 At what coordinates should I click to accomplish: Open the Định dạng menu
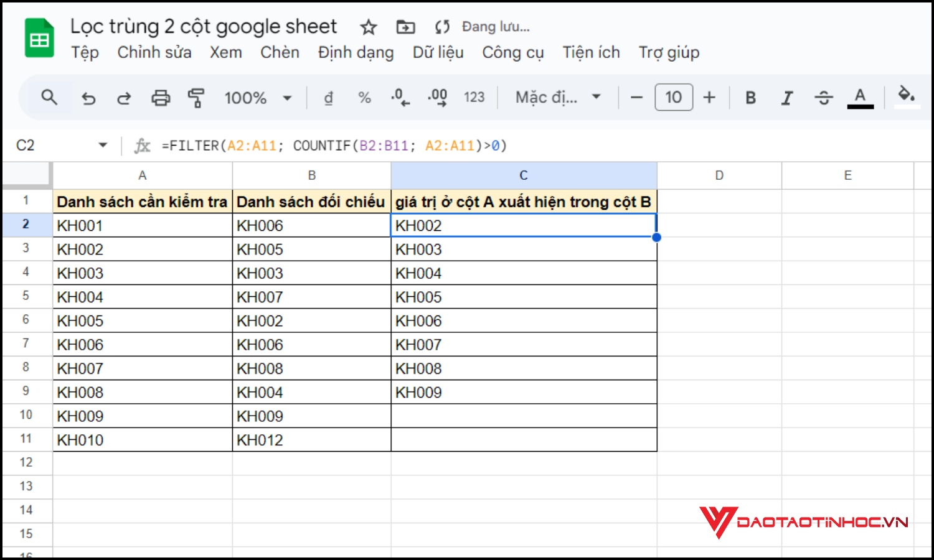click(355, 52)
